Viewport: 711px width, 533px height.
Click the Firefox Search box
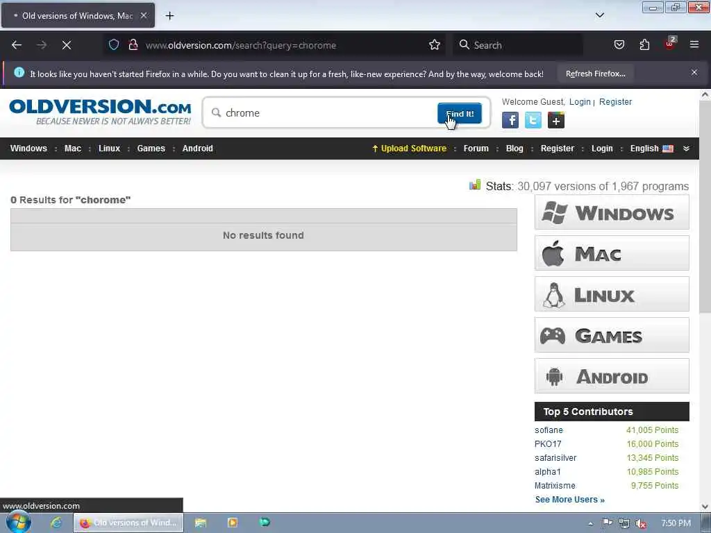click(x=518, y=45)
